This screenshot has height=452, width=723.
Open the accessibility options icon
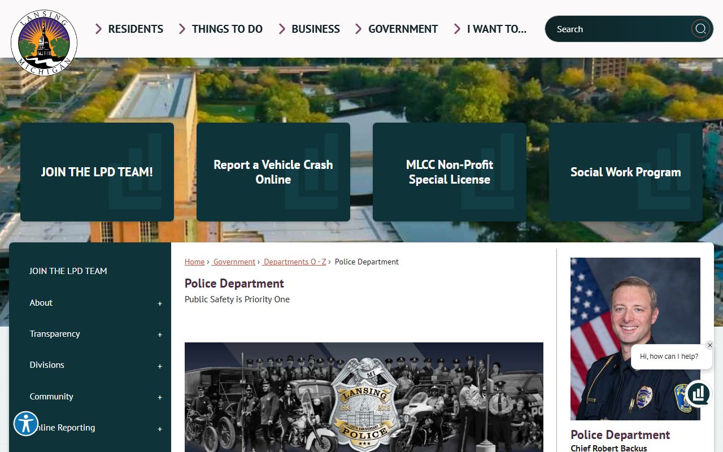pyautogui.click(x=26, y=423)
